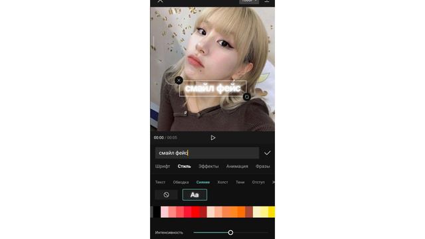
Task: Open the Стиль tab
Action: 184,166
